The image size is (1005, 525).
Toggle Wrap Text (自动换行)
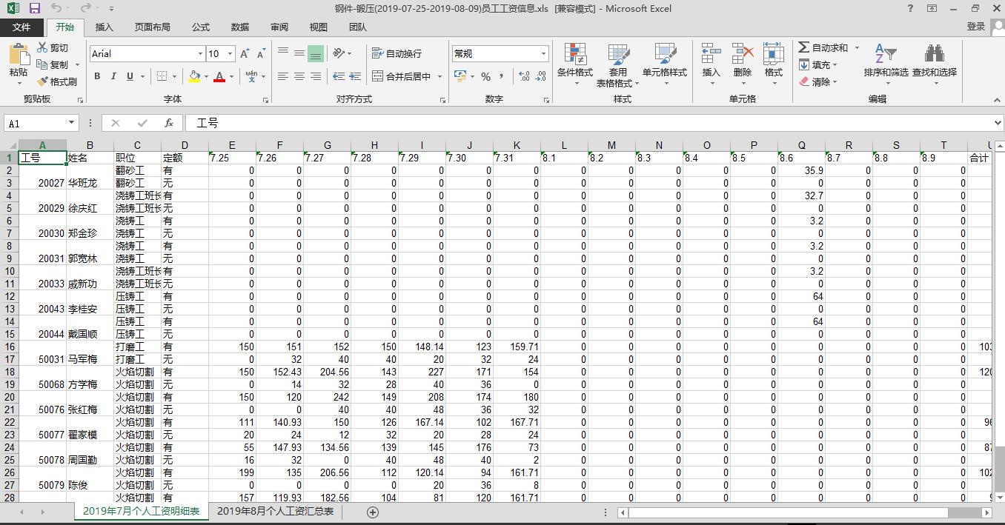click(377, 53)
